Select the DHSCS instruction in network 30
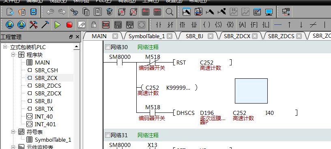Screen dimensions: 331x149 coord(185,113)
